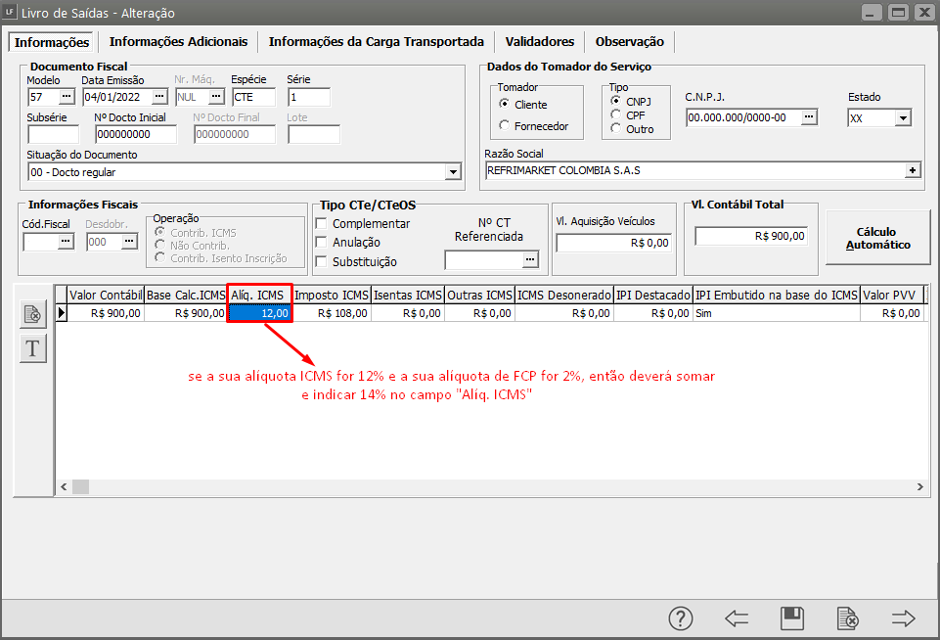Go to previous record with left arrow

click(737, 618)
